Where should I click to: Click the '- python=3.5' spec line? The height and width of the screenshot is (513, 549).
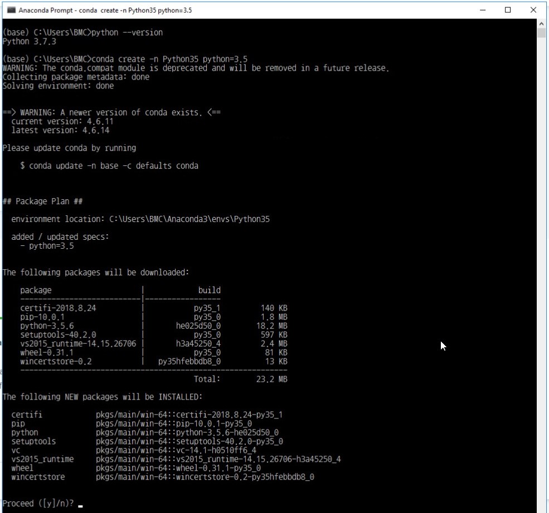(x=47, y=246)
